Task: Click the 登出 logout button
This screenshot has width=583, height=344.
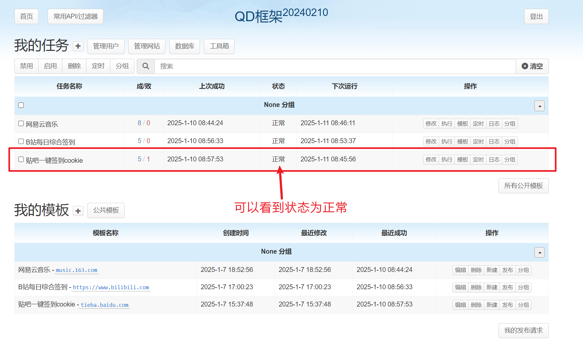Action: pyautogui.click(x=536, y=16)
